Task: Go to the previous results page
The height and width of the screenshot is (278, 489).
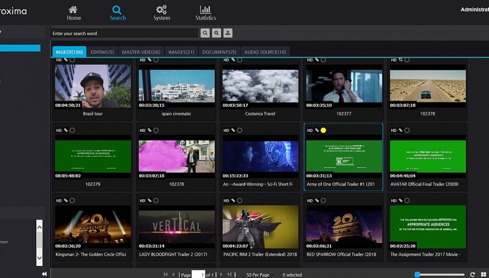Action: coord(173,275)
